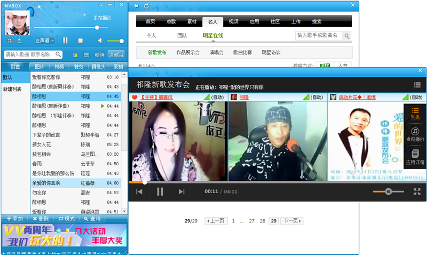The image size is (427, 256).
Task: Open the 社区 menu item
Action: click(x=275, y=21)
